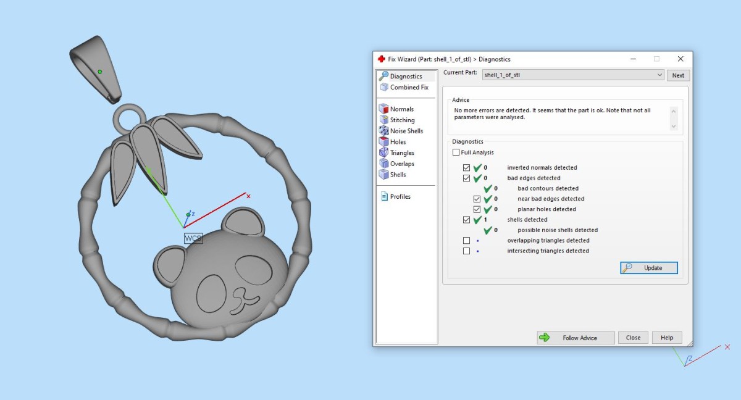
Task: Choose the Stitching tool icon
Action: (383, 120)
